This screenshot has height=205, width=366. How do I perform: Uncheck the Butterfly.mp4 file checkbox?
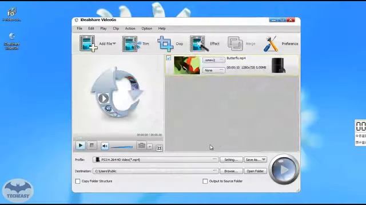pyautogui.click(x=169, y=58)
